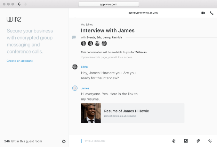Go back with browser back arrow
This screenshot has height=147, width=217.
19,4
